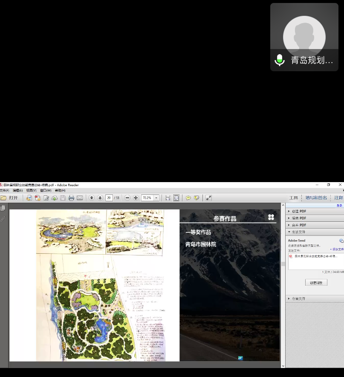Click the page number input field
The image size is (344, 377).
109,198
